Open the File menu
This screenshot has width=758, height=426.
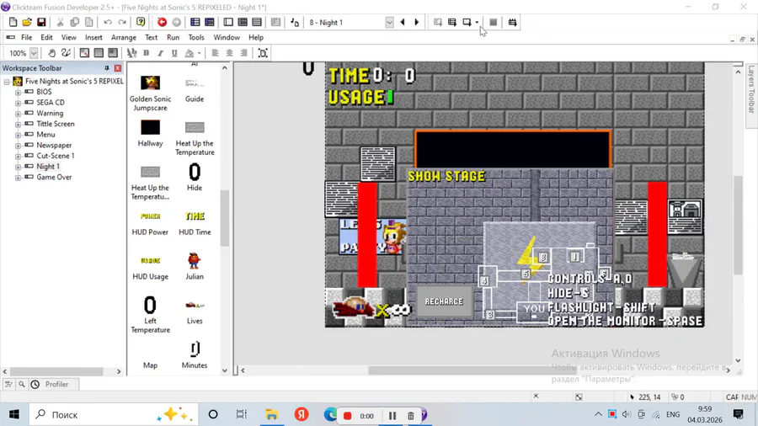[27, 37]
